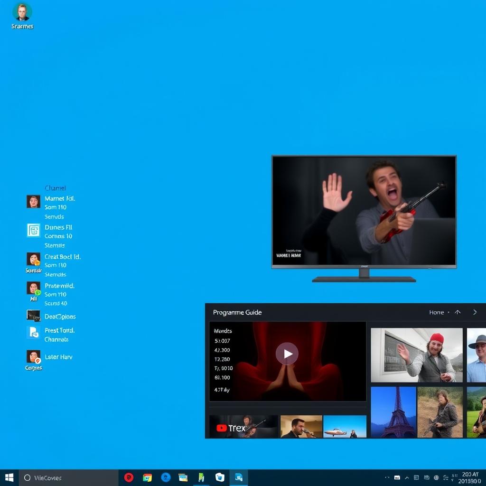
Task: Open the Windows Start menu
Action: click(x=9, y=478)
